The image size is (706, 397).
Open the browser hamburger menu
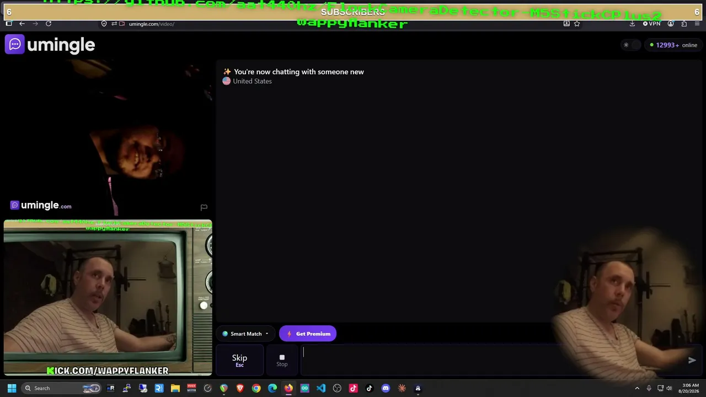[698, 24]
